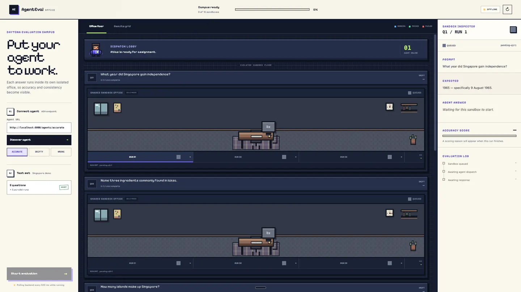Click the queued status square in Q01 office header
The height and width of the screenshot is (292, 521).
pyautogui.click(x=410, y=93)
